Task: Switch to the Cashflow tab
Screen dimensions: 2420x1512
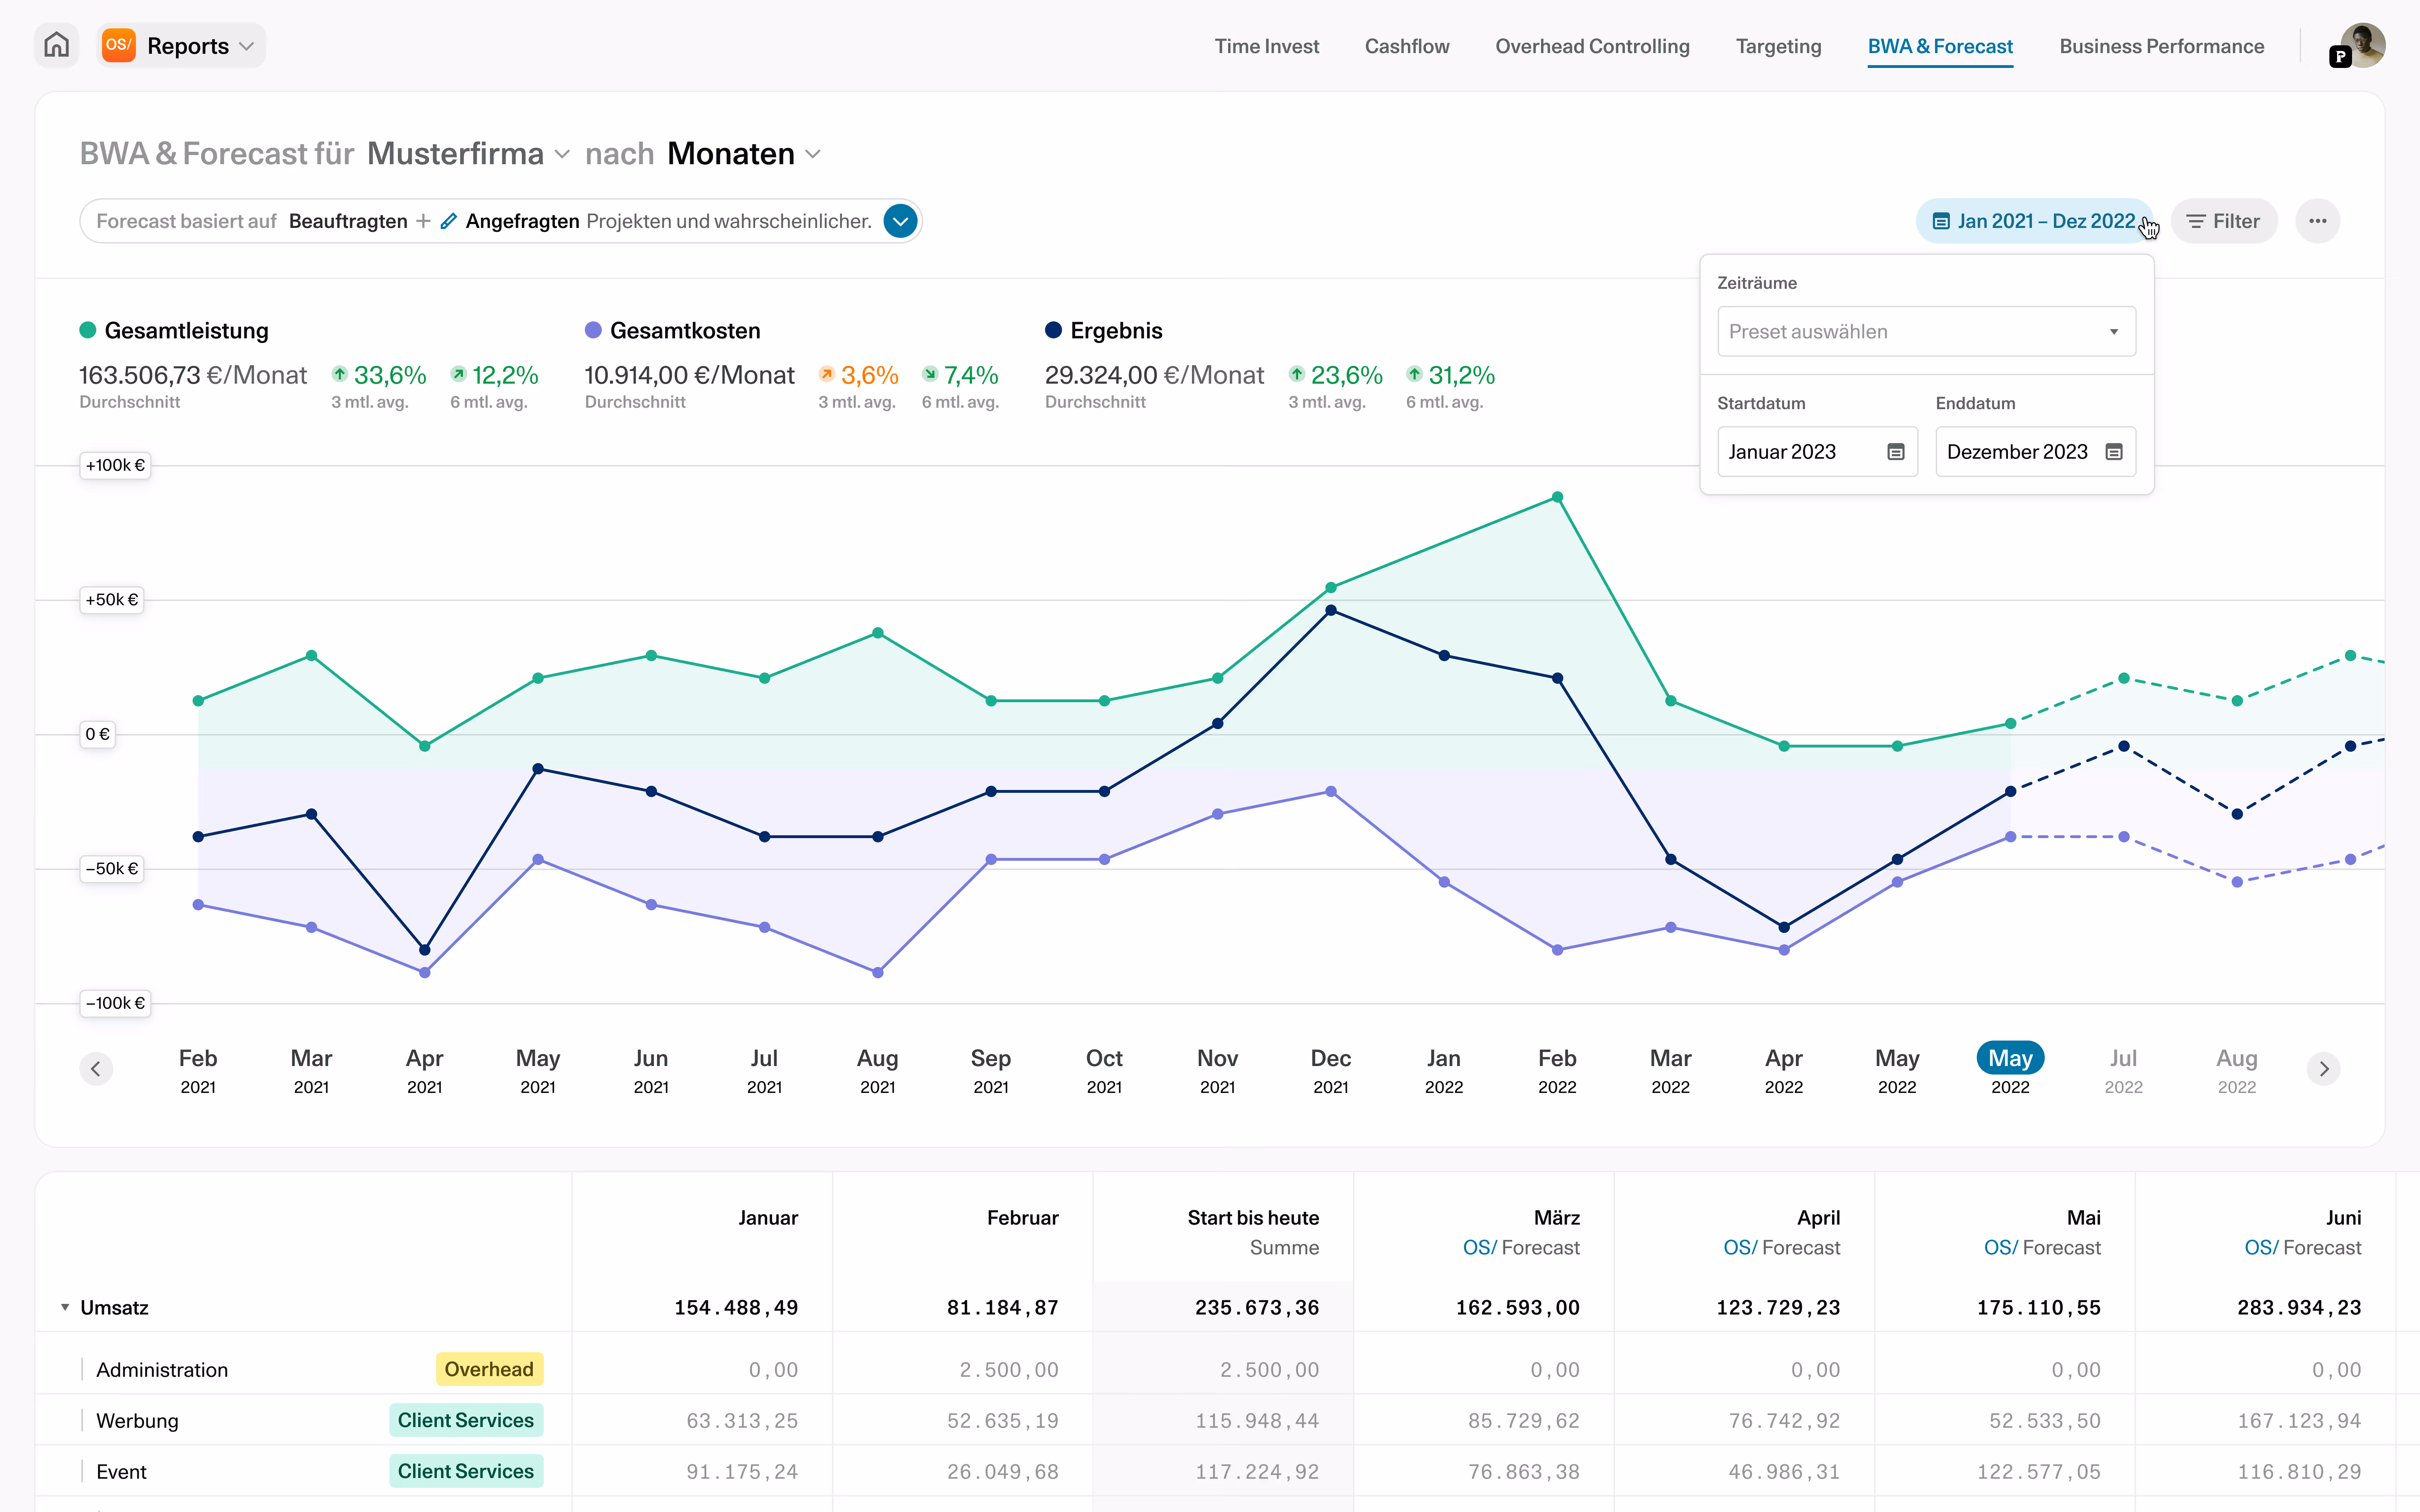Action: tap(1406, 46)
